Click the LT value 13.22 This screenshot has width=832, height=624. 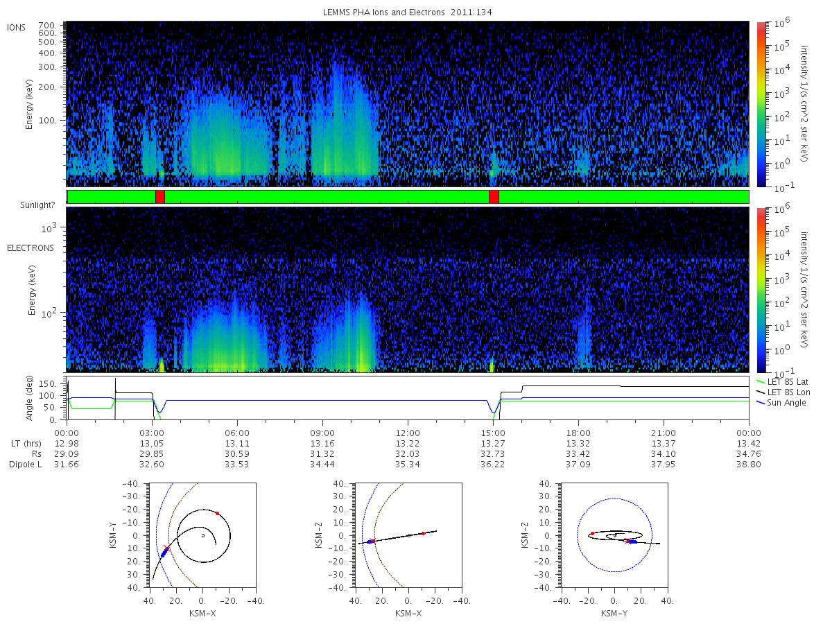[x=408, y=444]
